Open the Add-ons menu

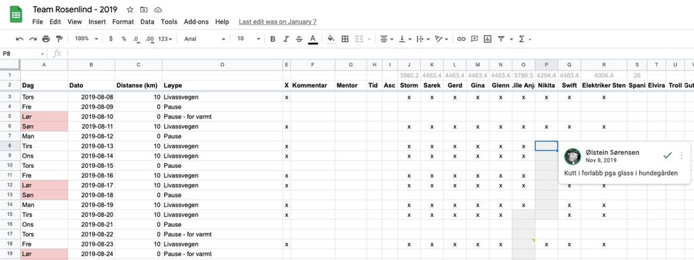(x=197, y=22)
